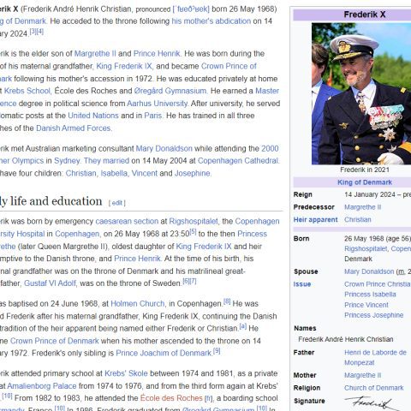The width and height of the screenshot is (411, 411).
Task: Open the Gustaf VI Adolf link
Action: click(50, 283)
